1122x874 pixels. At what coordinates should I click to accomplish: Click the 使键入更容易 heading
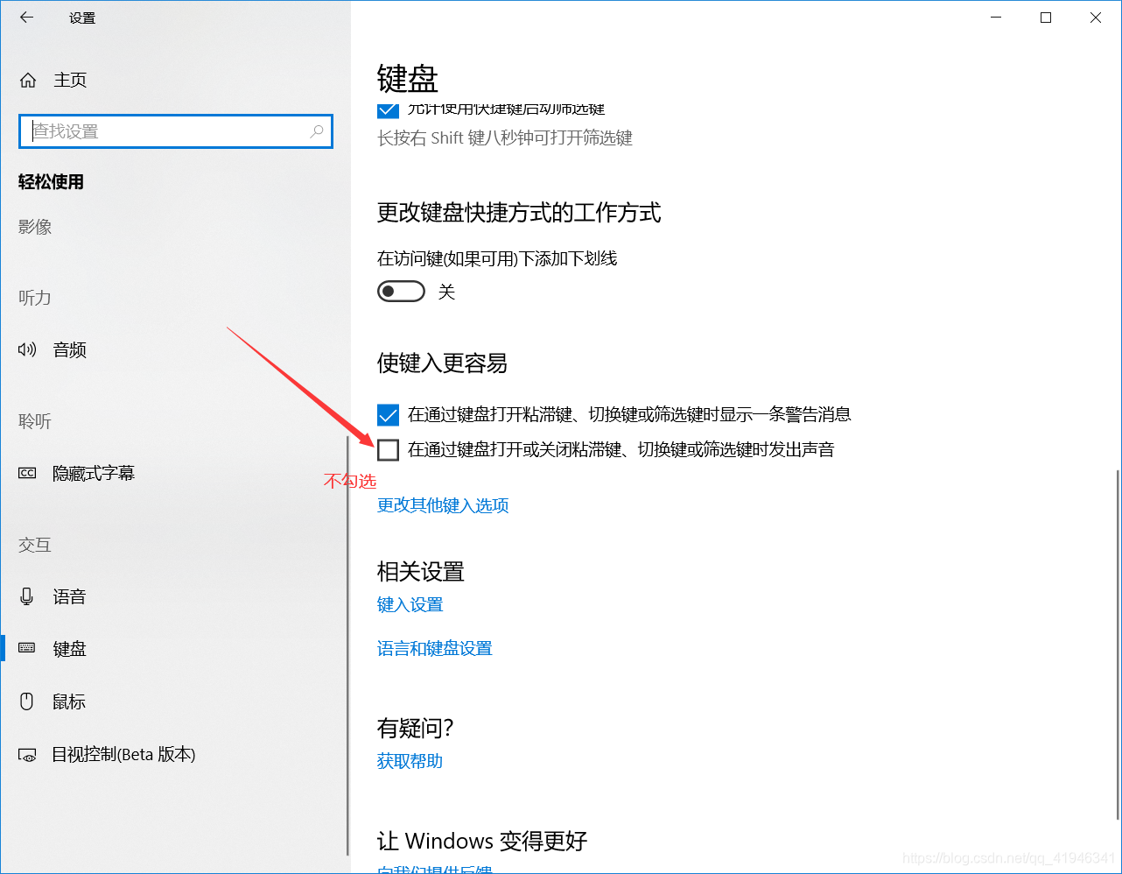442,363
